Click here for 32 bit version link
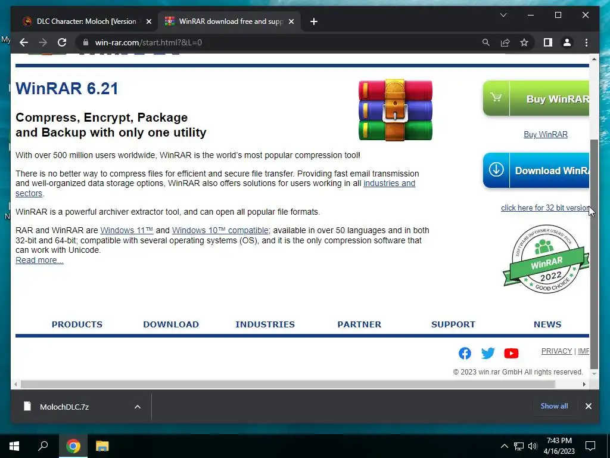610x458 pixels. (545, 208)
